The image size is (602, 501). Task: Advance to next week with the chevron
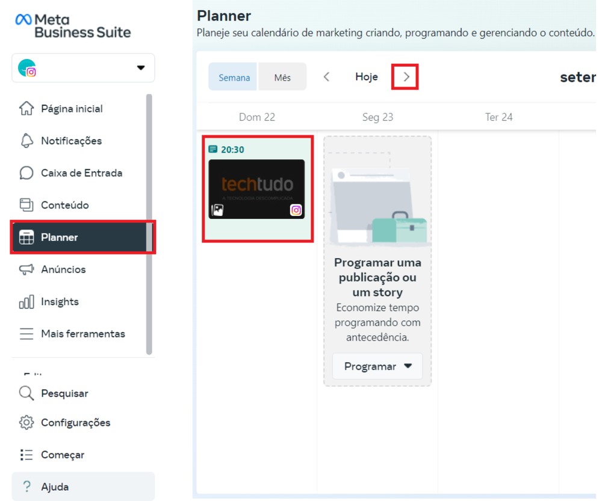[x=406, y=76]
